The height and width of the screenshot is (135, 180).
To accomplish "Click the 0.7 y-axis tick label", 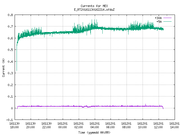I will click(x=10, y=26).
